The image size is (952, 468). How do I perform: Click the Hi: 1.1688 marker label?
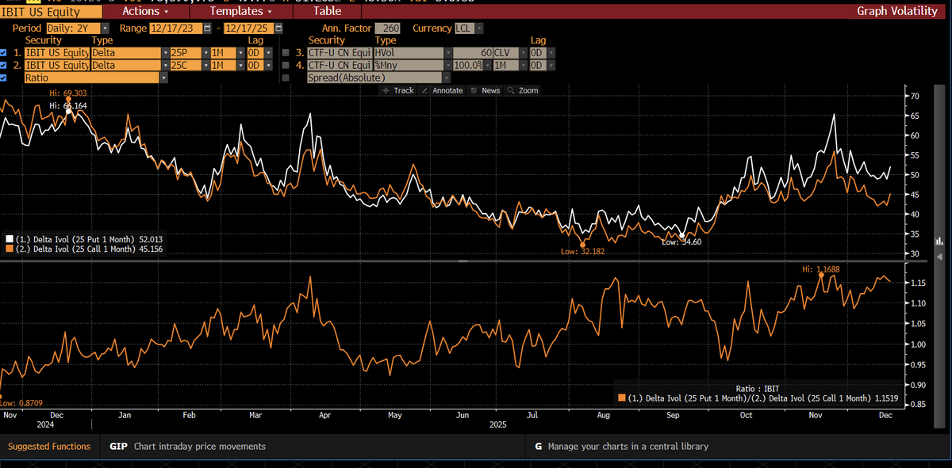[x=821, y=269]
